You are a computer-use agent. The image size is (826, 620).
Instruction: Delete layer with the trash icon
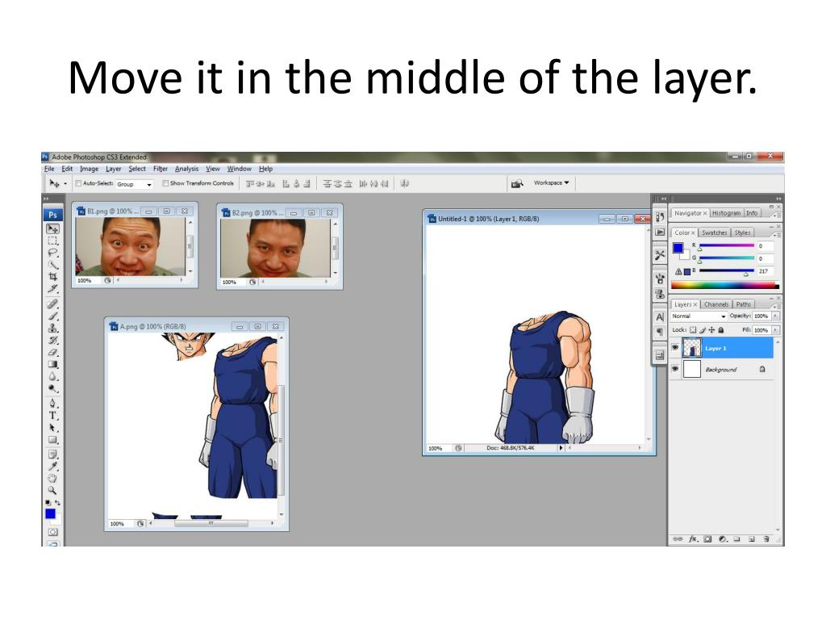(766, 538)
